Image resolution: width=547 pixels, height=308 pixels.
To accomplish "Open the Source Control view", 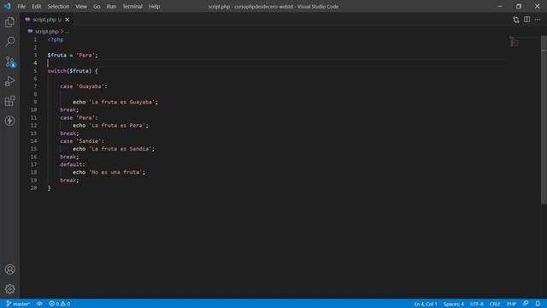I will [9, 62].
